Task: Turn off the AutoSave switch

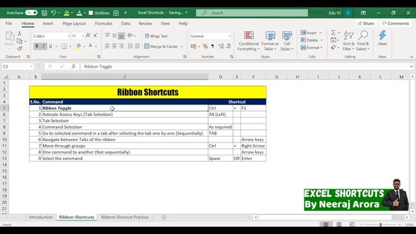Action: point(31,13)
